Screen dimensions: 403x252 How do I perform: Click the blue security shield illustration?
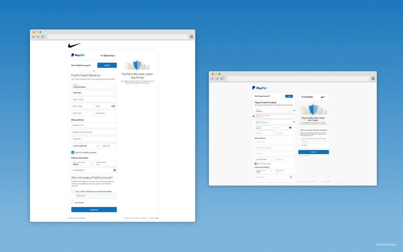pyautogui.click(x=137, y=65)
